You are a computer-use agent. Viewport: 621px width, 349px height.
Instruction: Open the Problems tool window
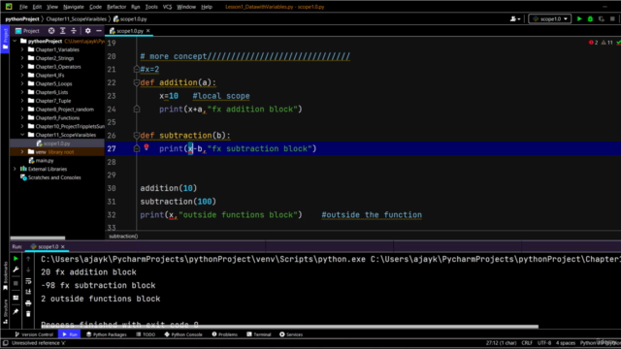224,334
